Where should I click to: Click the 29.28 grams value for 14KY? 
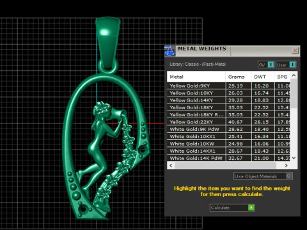(235, 100)
